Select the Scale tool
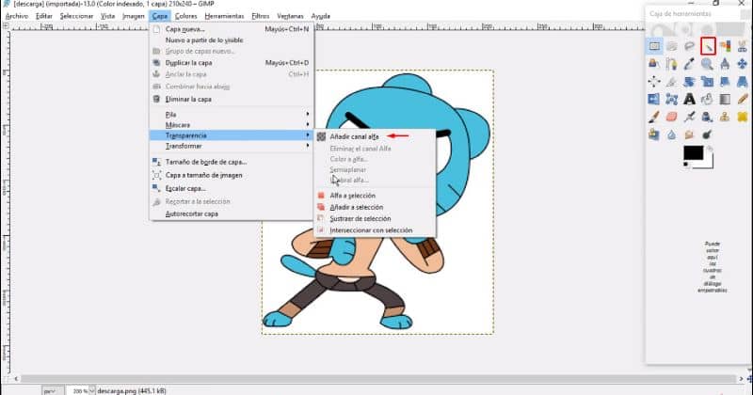Screen dimensions: 753x395 [707, 81]
